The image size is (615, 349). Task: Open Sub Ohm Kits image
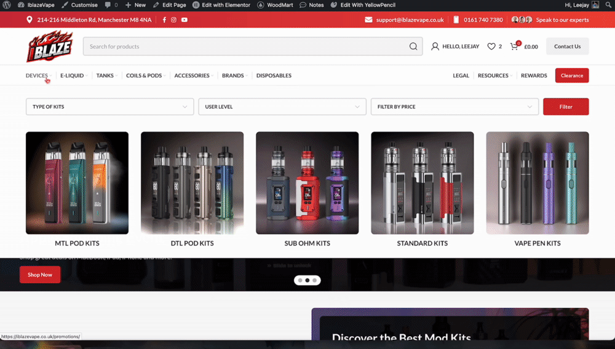tap(307, 183)
